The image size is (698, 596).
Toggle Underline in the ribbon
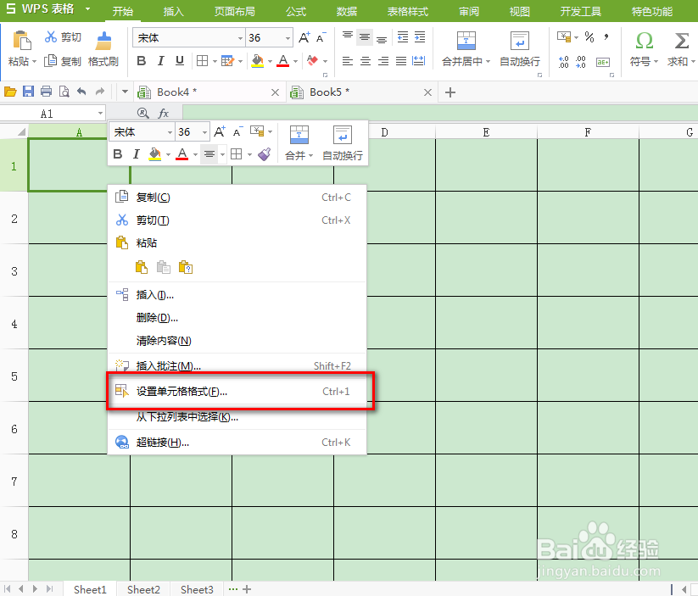(x=180, y=60)
